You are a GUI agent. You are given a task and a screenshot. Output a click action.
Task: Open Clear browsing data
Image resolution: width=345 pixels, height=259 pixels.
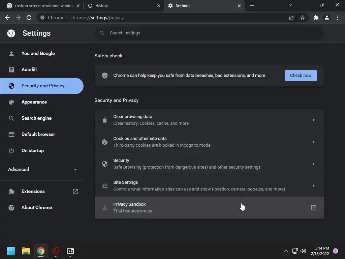(209, 120)
